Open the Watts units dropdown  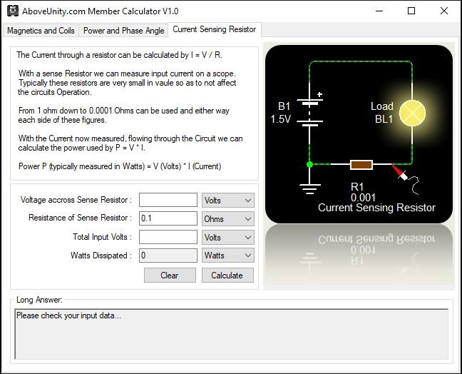tap(227, 256)
